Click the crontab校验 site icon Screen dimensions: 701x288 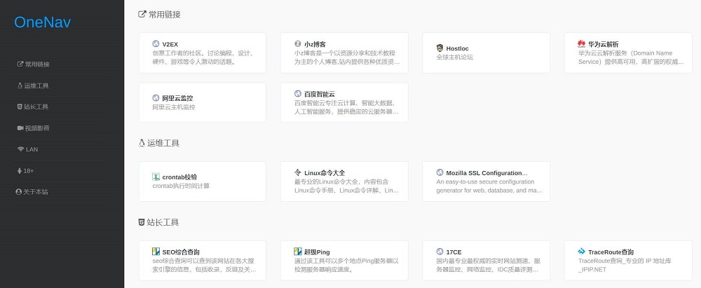coord(156,177)
